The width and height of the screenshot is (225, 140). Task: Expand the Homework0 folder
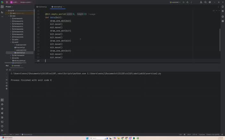11,19
